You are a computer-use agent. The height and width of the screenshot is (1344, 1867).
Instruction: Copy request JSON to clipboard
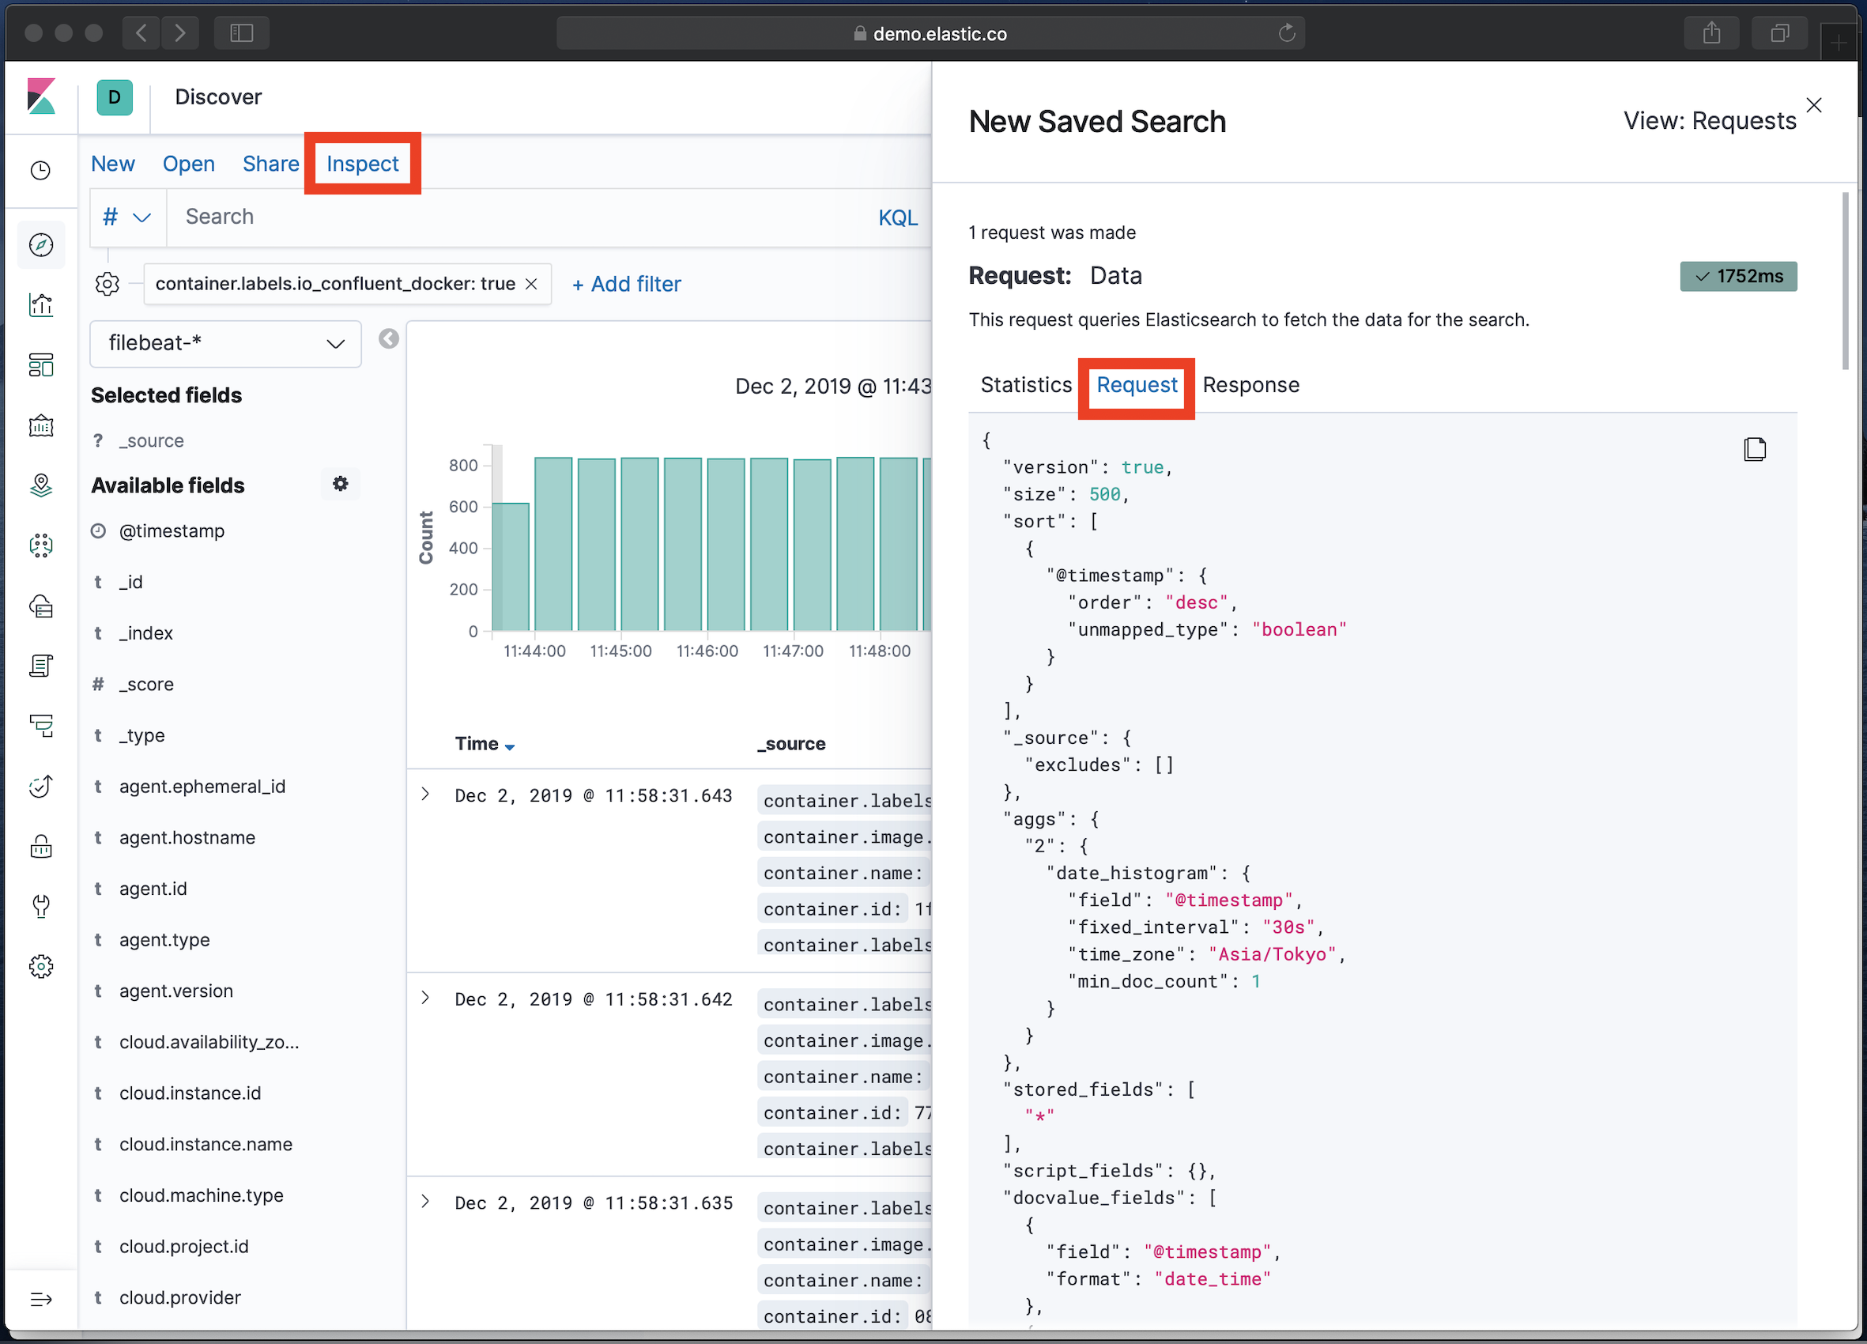coord(1754,449)
